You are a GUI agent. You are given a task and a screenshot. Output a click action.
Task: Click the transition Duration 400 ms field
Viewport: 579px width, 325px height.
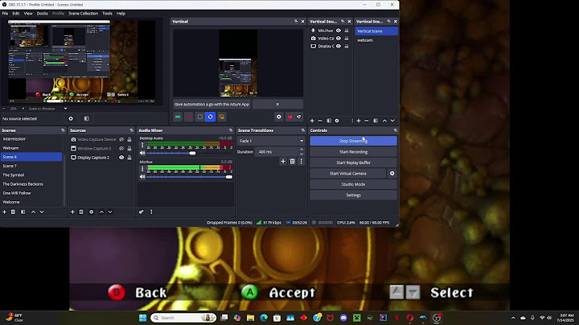[x=276, y=152]
